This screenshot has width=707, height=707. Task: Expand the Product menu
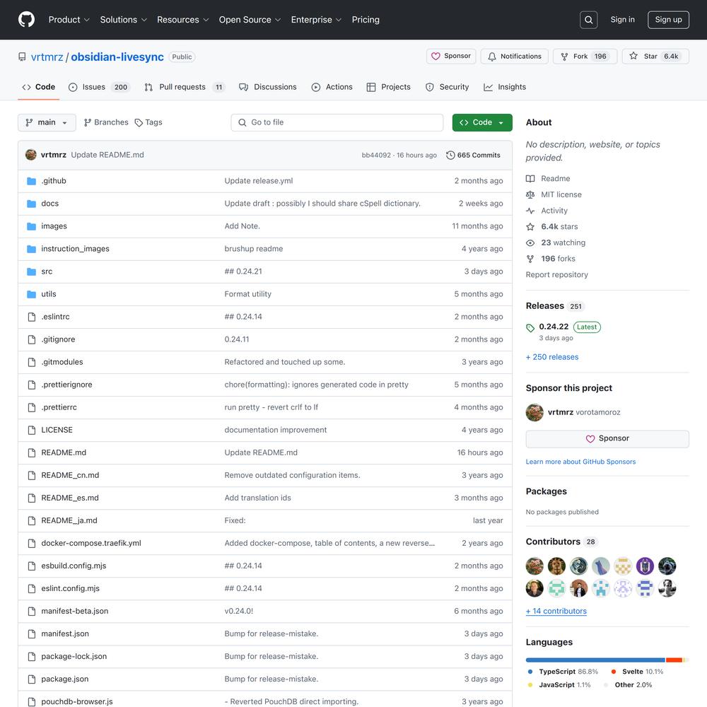[x=69, y=20]
